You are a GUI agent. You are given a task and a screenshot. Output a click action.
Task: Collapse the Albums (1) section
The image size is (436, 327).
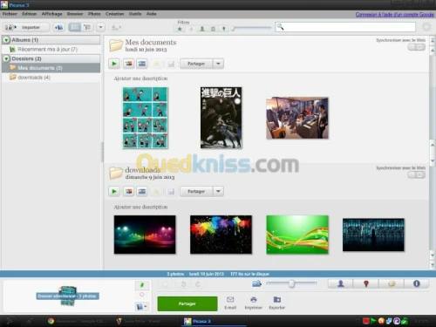point(6,40)
